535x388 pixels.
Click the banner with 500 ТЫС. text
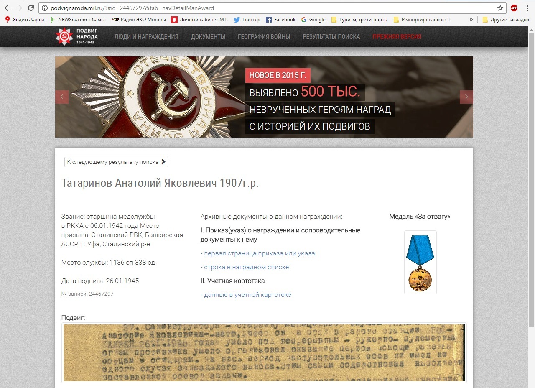tap(264, 97)
